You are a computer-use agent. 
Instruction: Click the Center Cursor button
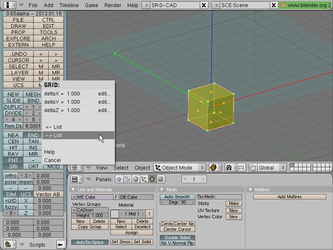[x=177, y=230]
